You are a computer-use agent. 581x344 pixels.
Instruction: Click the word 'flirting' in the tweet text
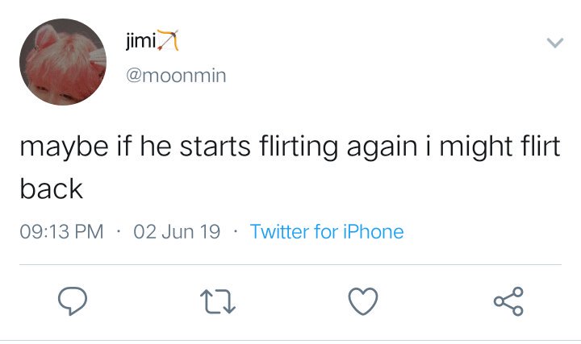pos(299,147)
